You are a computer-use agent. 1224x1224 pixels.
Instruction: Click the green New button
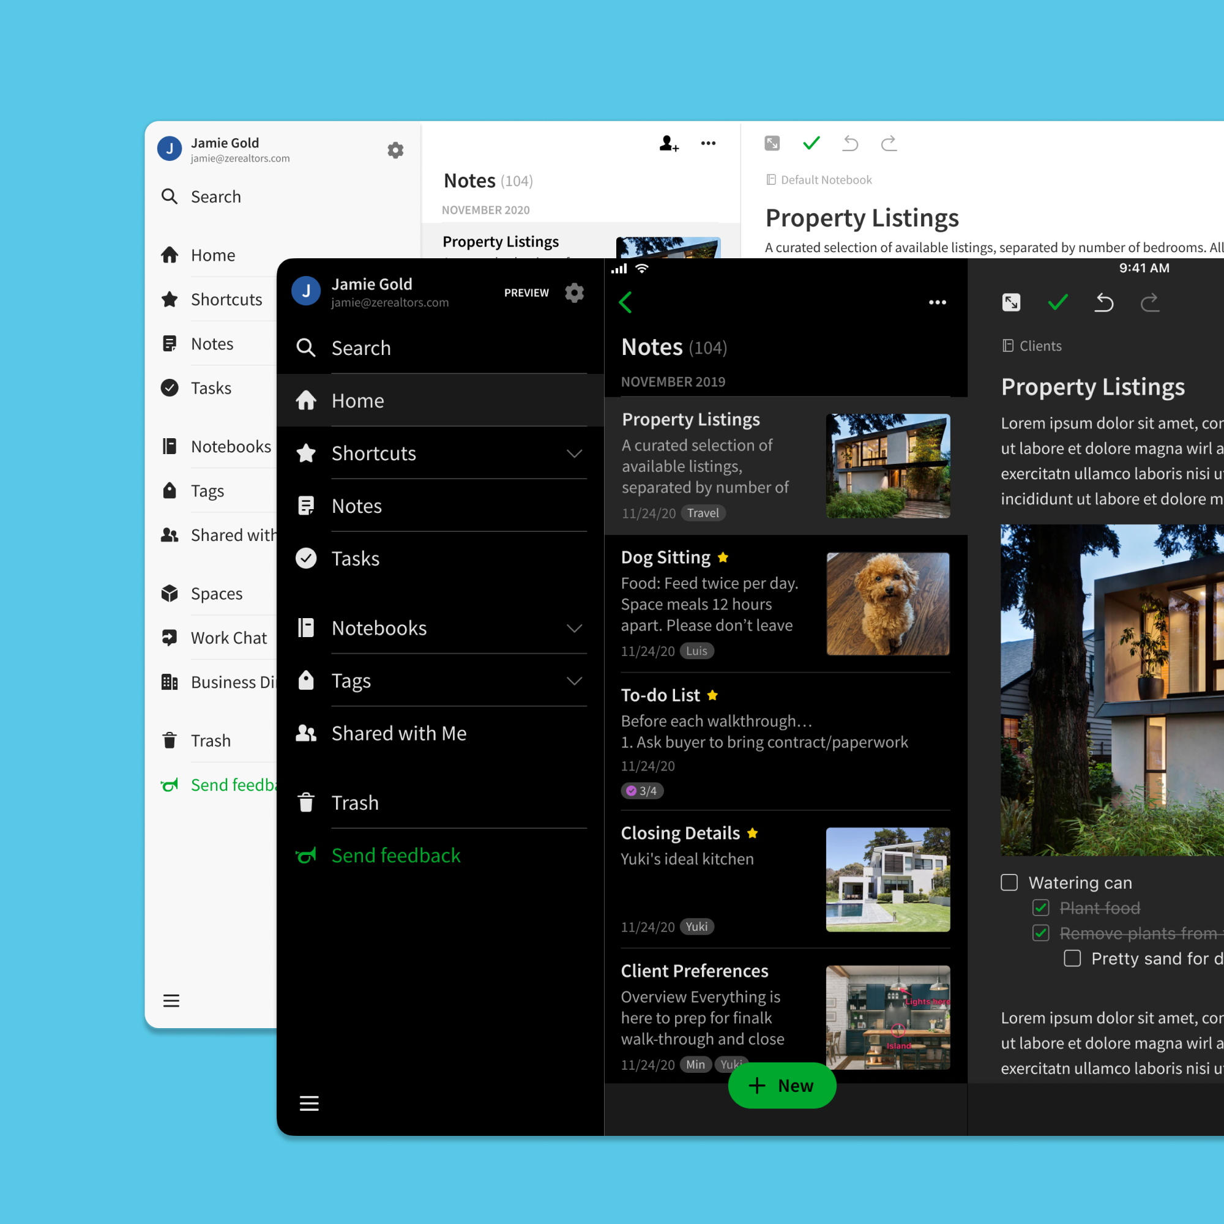tap(782, 1085)
